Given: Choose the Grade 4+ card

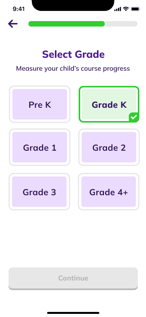Looking at the screenshot, I should [x=109, y=192].
